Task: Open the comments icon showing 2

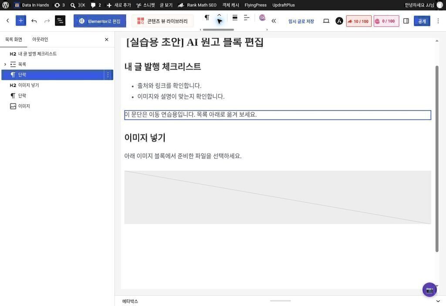Action: 96,5
